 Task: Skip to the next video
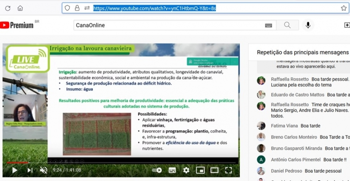pyautogui.click(x=30, y=170)
